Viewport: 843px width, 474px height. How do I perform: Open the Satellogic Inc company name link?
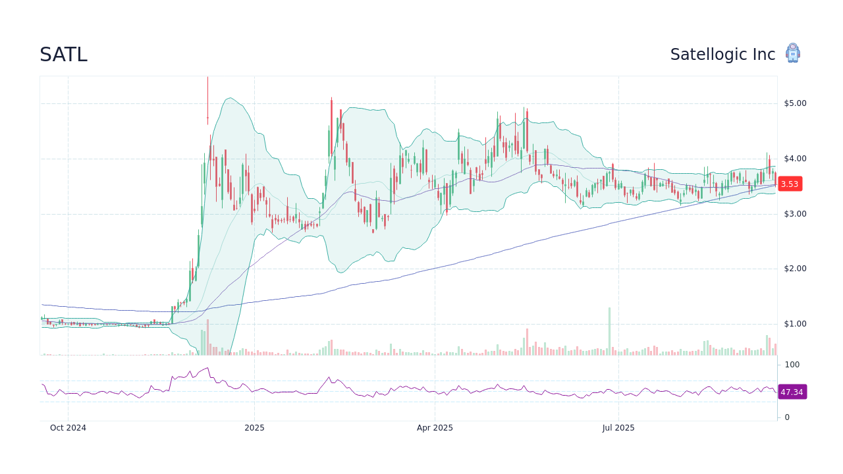coord(722,54)
